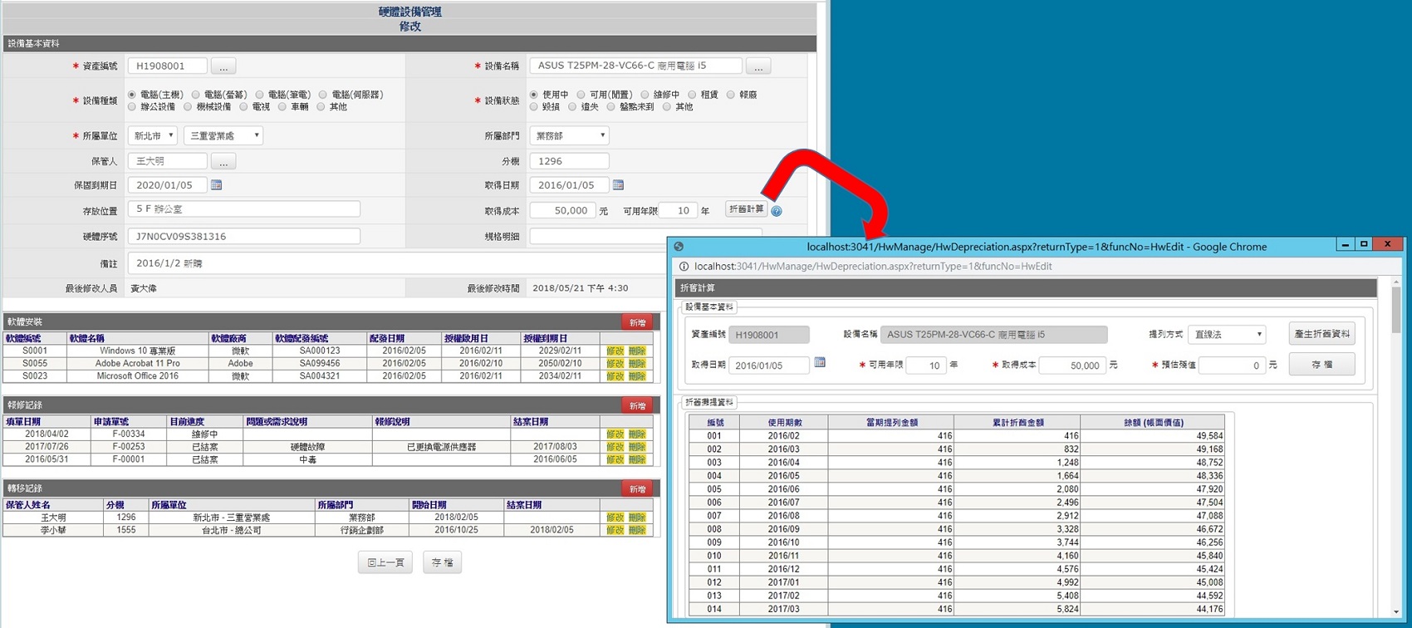
Task: Click the 可用年限 field in depreciation popup
Action: coord(926,366)
